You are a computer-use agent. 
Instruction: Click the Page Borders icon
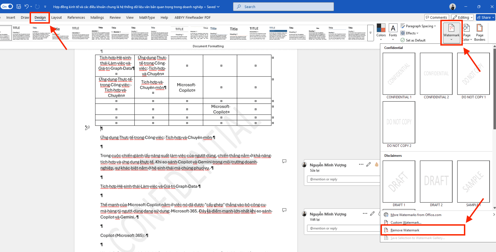(480, 32)
